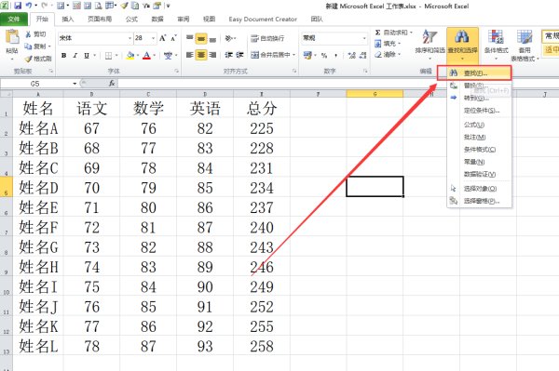The width and height of the screenshot is (559, 371).
Task: Click the AutoSum sigma icon
Action: [378, 33]
